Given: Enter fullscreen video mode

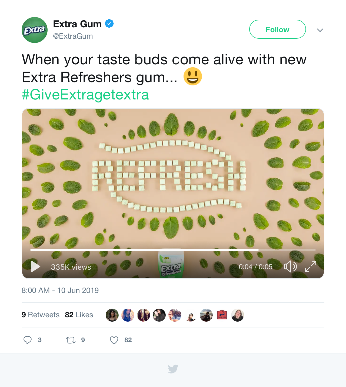Looking at the screenshot, I should 311,267.
